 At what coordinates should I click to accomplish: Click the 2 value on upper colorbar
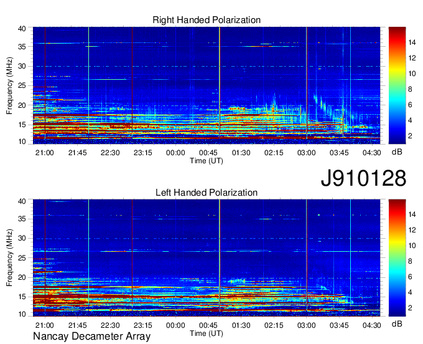click(x=411, y=136)
